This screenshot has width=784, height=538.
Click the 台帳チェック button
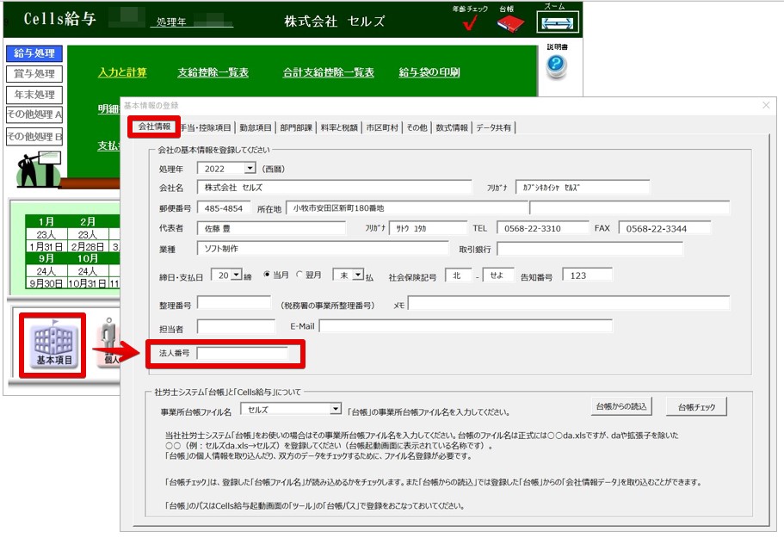[x=696, y=406]
